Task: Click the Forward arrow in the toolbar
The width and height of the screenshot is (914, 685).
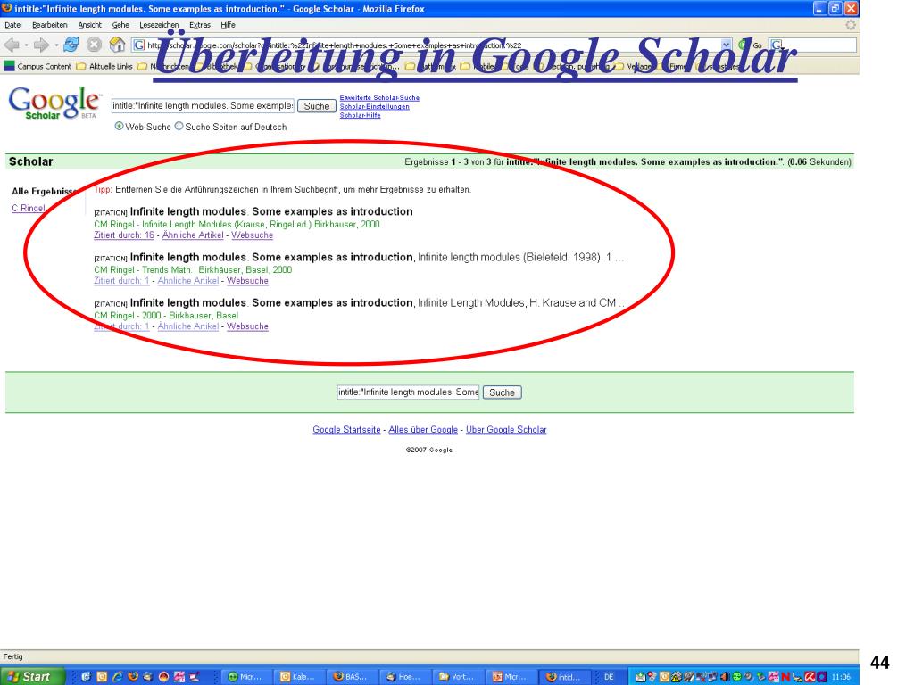Action: click(x=41, y=45)
